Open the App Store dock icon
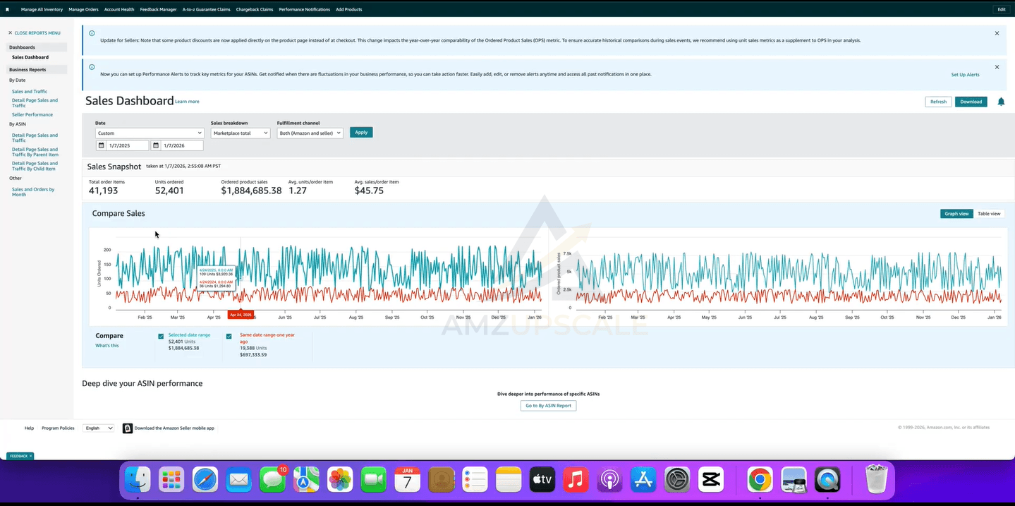Screen dimensions: 1015x506 click(643, 481)
